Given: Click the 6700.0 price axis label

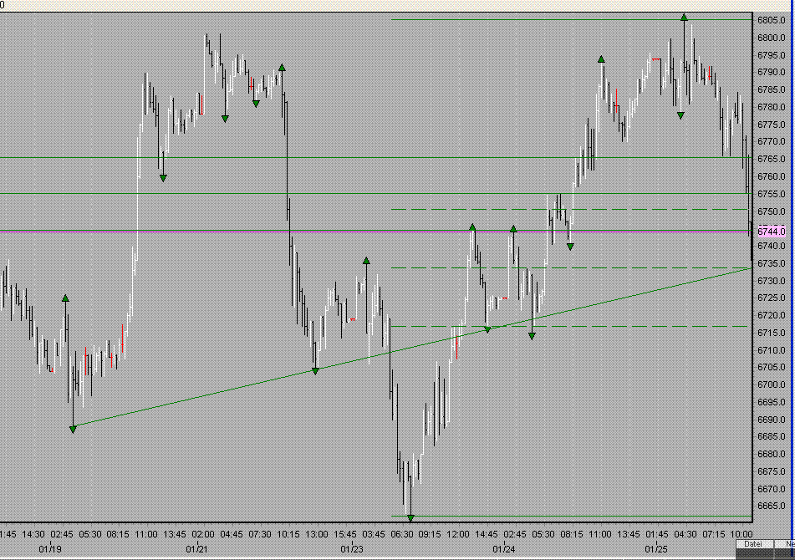Looking at the screenshot, I should point(771,384).
